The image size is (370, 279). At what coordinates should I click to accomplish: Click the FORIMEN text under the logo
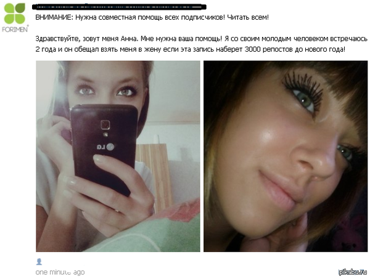click(15, 29)
